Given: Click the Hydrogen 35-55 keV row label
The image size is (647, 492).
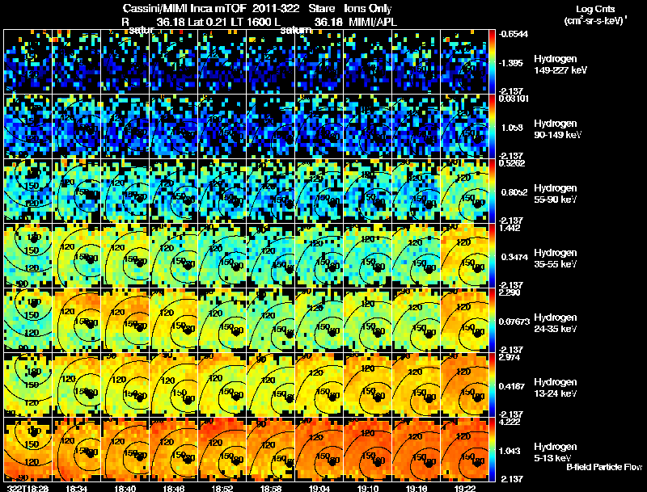Looking at the screenshot, I should 556,259.
